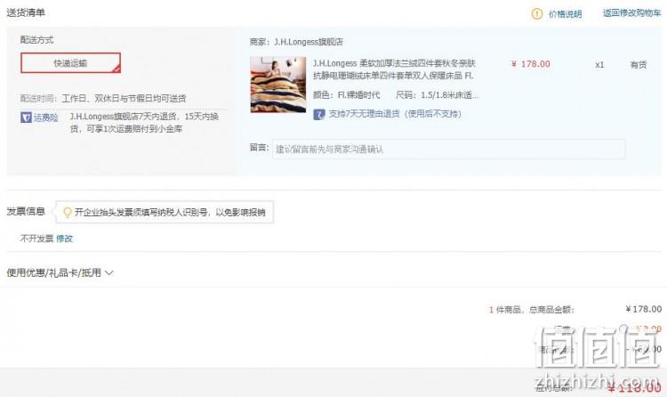Open the J.H.Longess product title link
The width and height of the screenshot is (667, 397).
394,69
